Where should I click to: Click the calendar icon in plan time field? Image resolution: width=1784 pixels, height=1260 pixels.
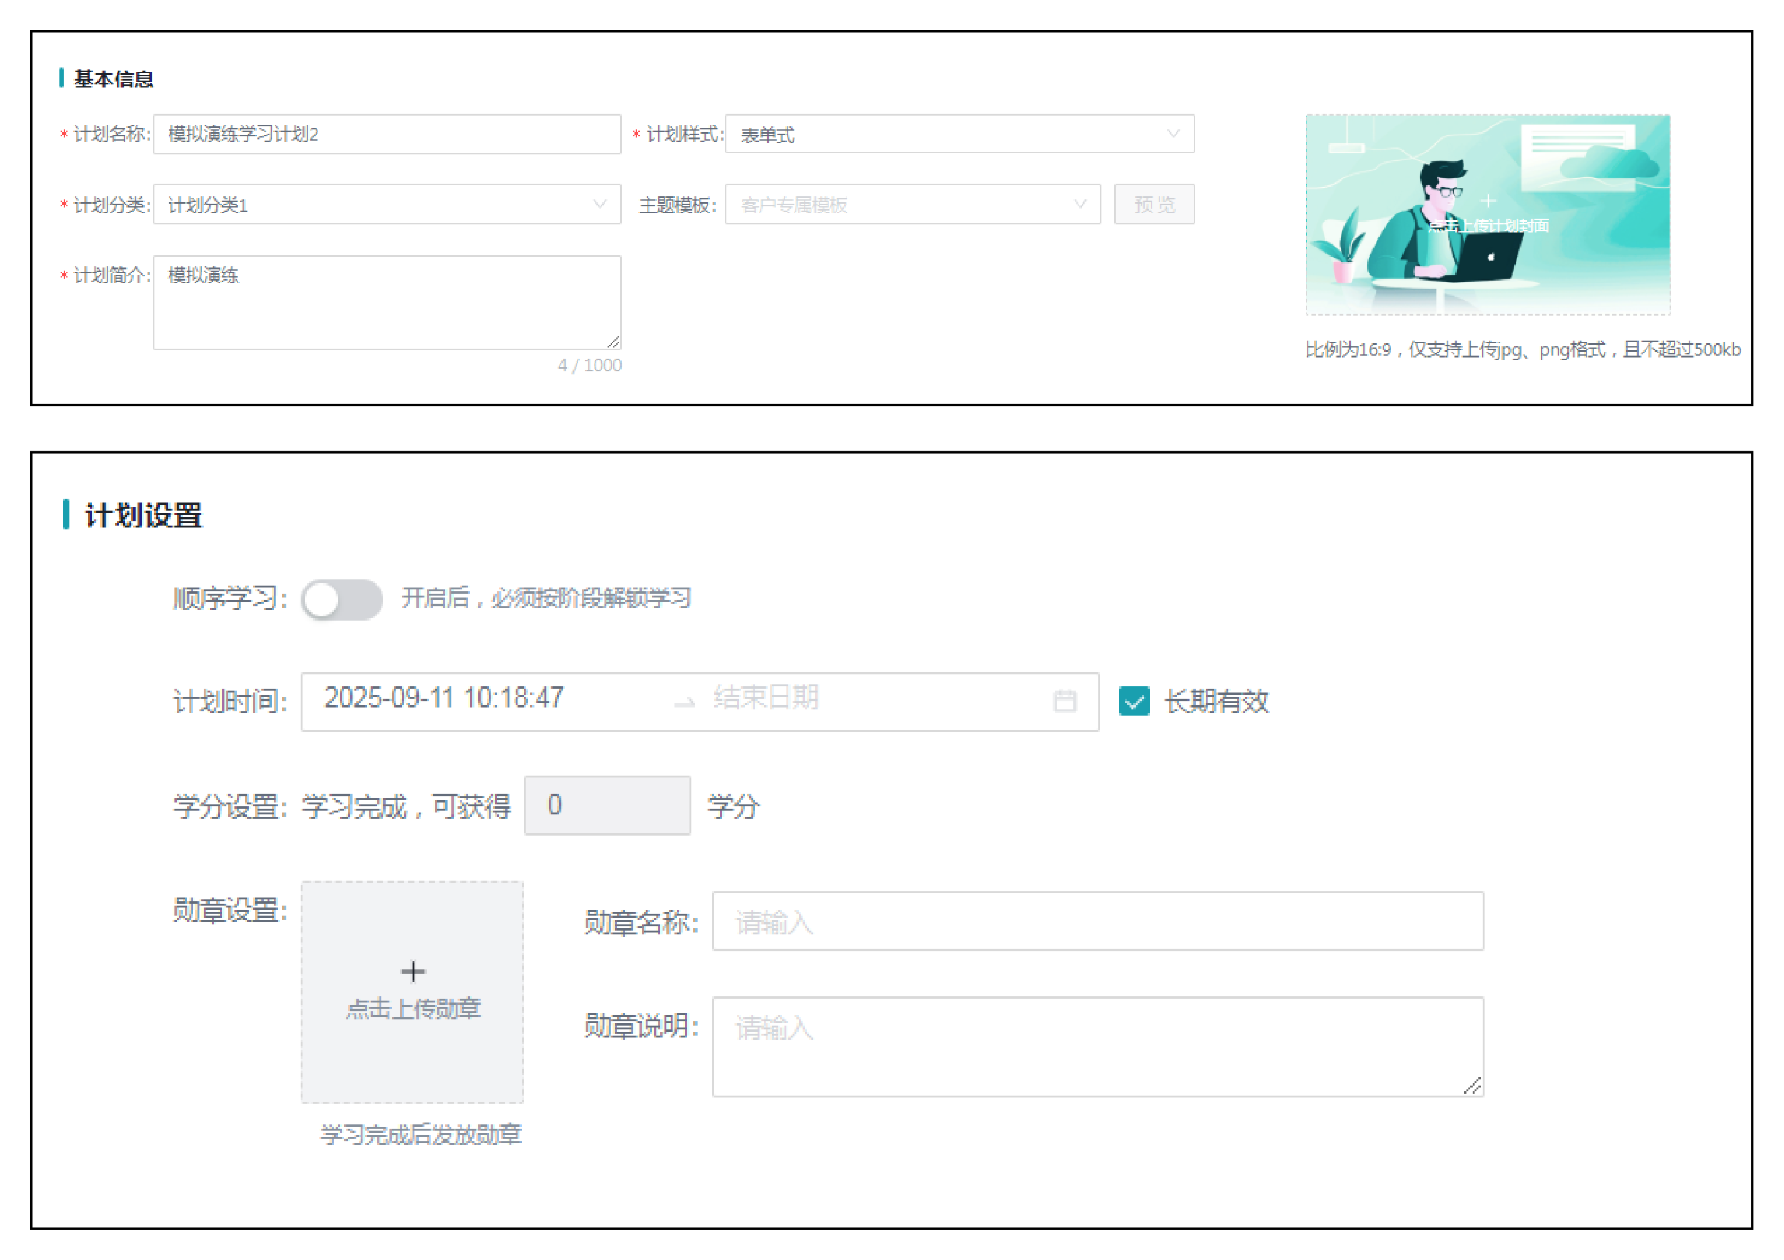[x=1064, y=701]
